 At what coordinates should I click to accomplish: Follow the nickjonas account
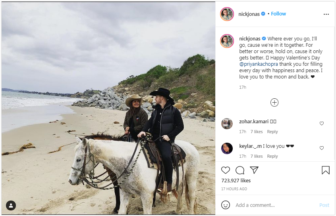coord(278,14)
